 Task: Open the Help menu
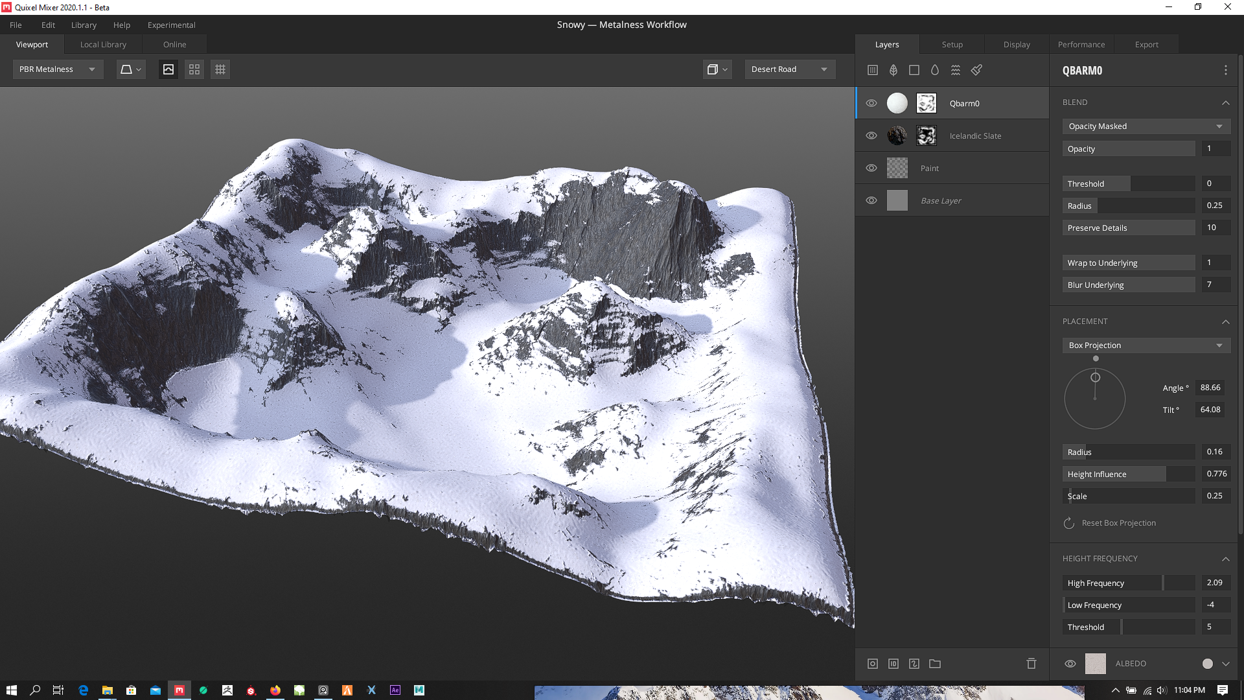pyautogui.click(x=122, y=25)
